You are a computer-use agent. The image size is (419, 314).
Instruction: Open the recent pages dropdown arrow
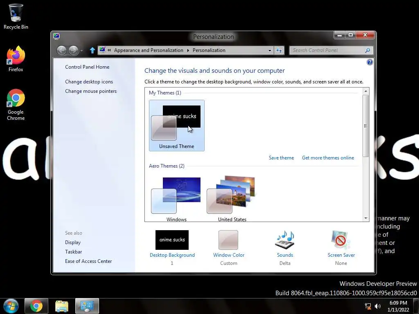point(81,50)
